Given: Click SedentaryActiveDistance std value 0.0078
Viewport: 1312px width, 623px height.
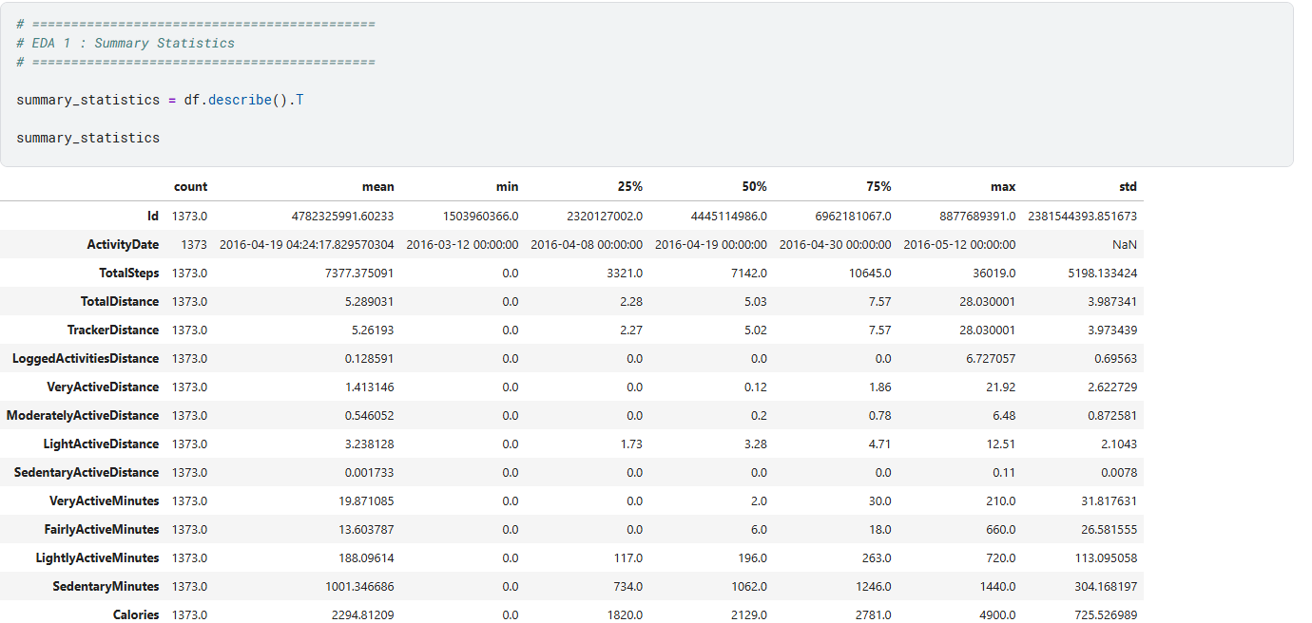Looking at the screenshot, I should coord(1120,472).
